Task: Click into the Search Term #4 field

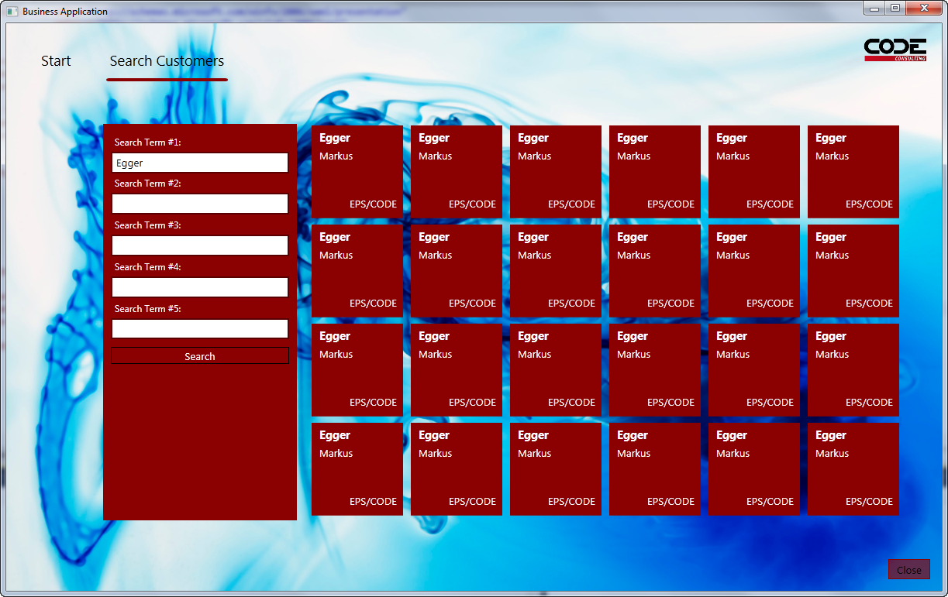Action: [x=200, y=287]
